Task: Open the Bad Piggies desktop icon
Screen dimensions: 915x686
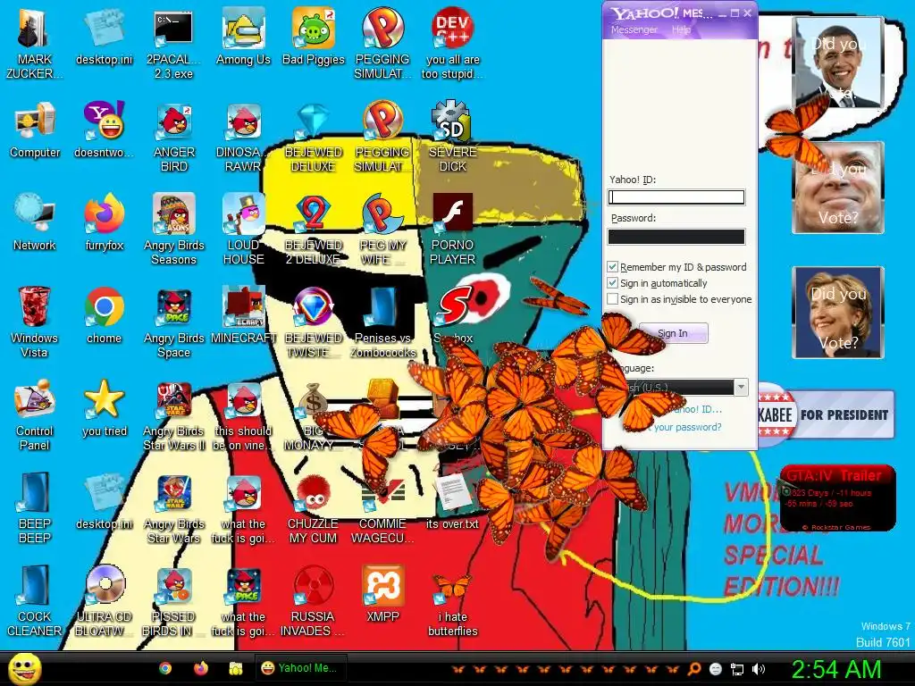Action: 314,38
